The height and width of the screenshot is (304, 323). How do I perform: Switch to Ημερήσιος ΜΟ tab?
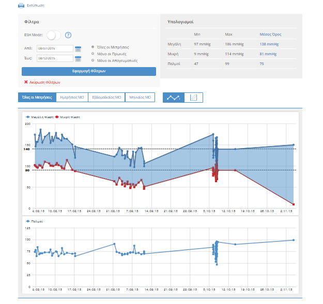pos(72,97)
